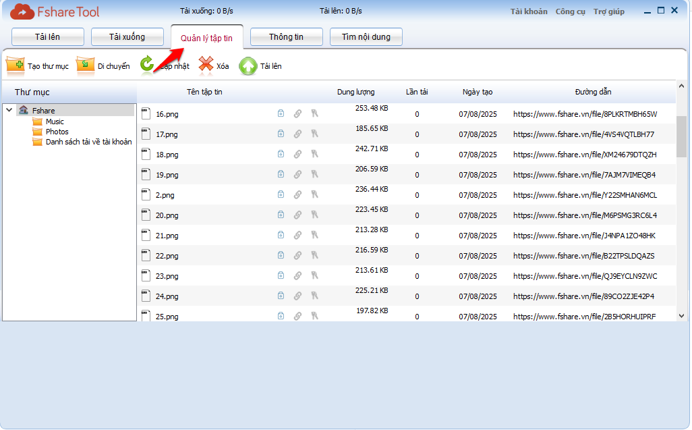The height and width of the screenshot is (430, 692).
Task: Click the file icon beside 20.png
Action: (x=146, y=215)
